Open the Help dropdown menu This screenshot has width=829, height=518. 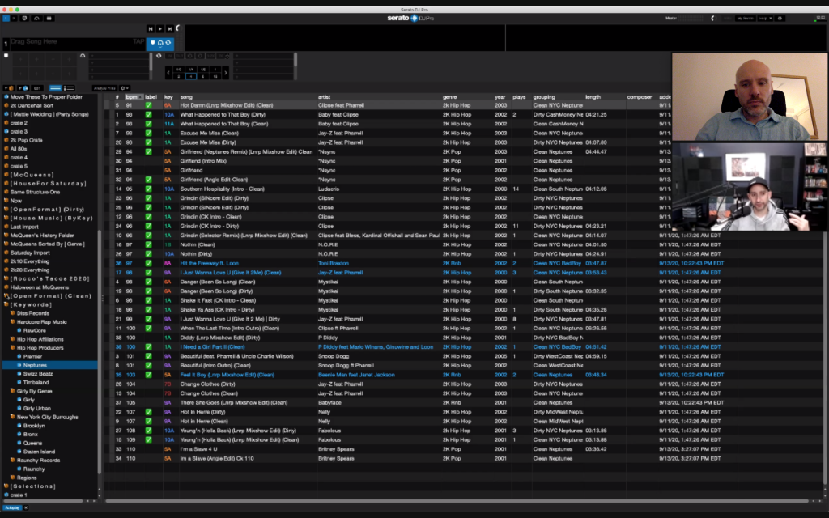point(765,18)
